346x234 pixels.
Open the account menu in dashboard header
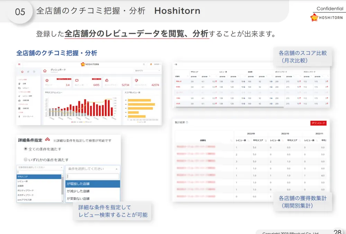point(156,64)
